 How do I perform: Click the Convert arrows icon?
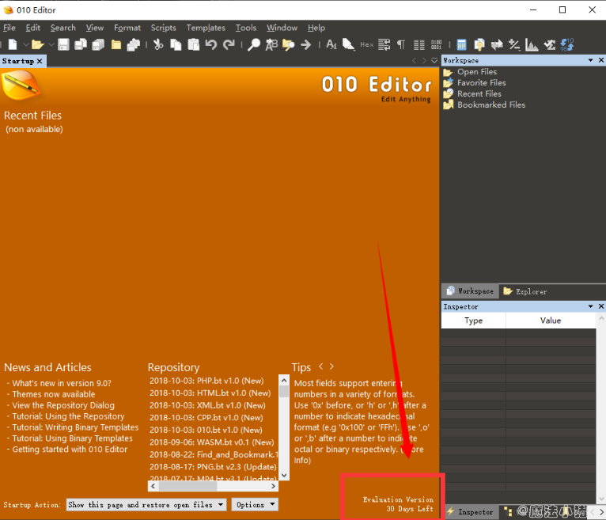(497, 45)
